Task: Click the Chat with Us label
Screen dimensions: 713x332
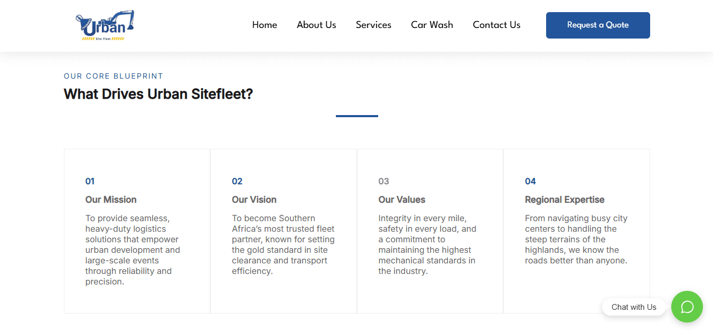Action: pyautogui.click(x=633, y=307)
